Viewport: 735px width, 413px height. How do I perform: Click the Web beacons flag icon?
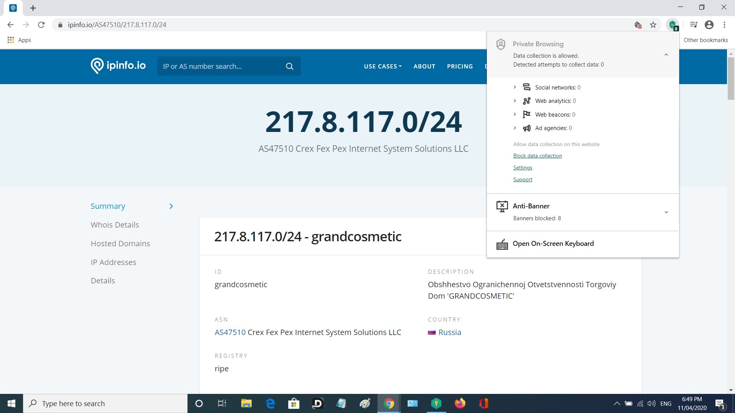point(527,114)
